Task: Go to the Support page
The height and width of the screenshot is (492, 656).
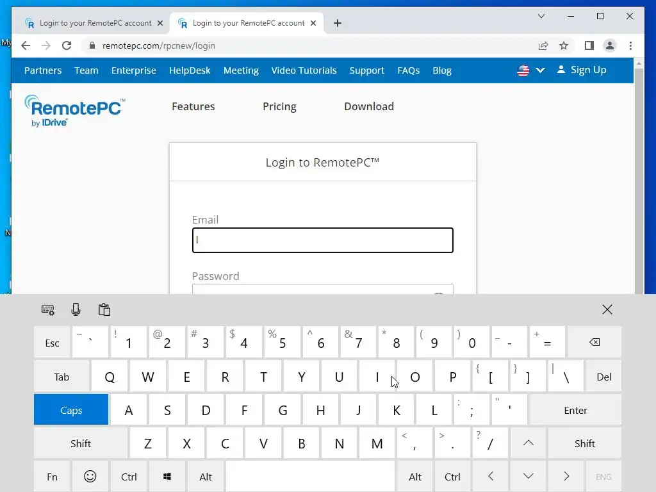Action: pyautogui.click(x=366, y=70)
